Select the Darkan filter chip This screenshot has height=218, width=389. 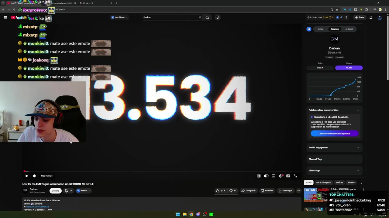339,183
